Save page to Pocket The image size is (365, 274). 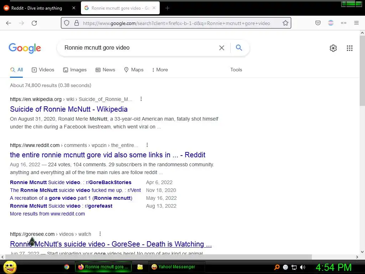click(318, 23)
